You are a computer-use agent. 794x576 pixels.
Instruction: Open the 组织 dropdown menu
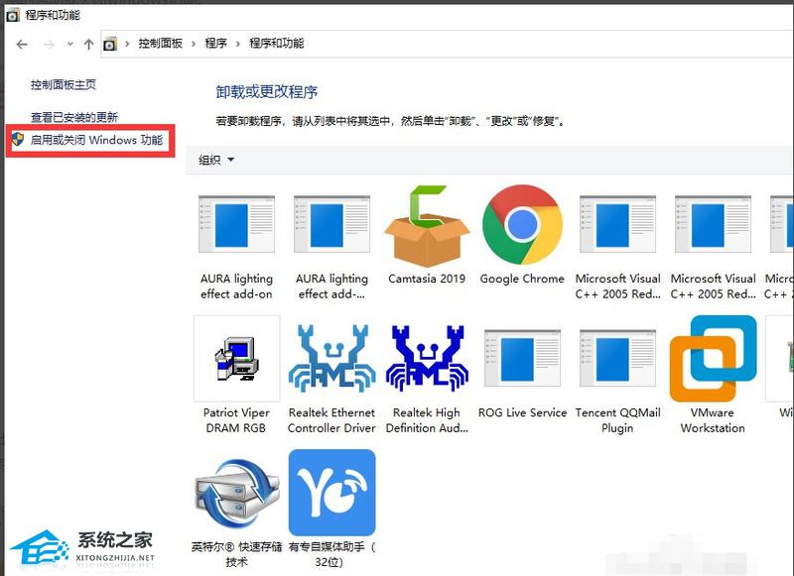[x=216, y=161]
